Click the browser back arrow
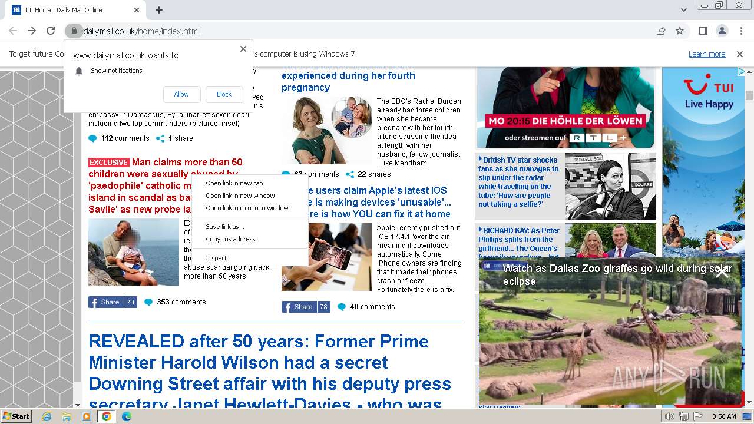Viewport: 754px width, 424px height. coord(13,31)
